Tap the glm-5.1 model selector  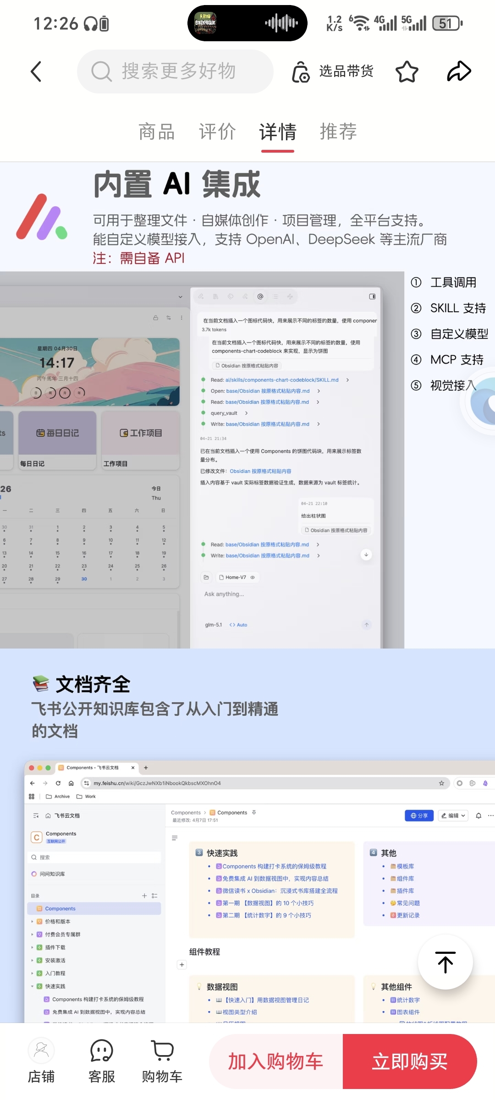pyautogui.click(x=213, y=625)
